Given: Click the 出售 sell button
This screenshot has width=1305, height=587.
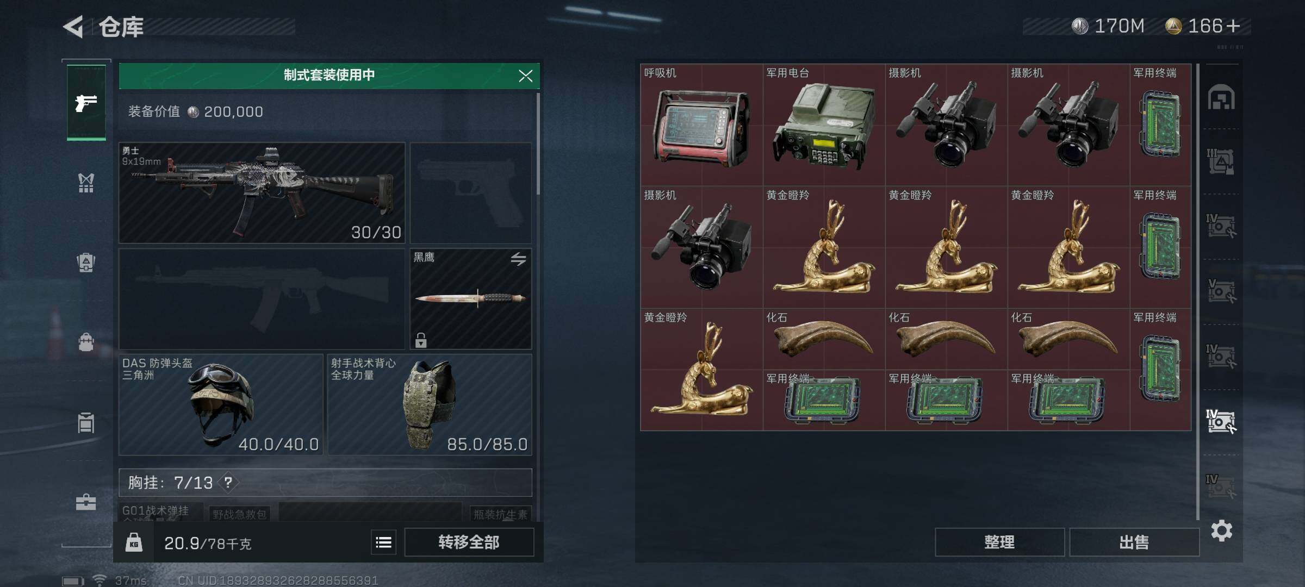Looking at the screenshot, I should [1134, 542].
